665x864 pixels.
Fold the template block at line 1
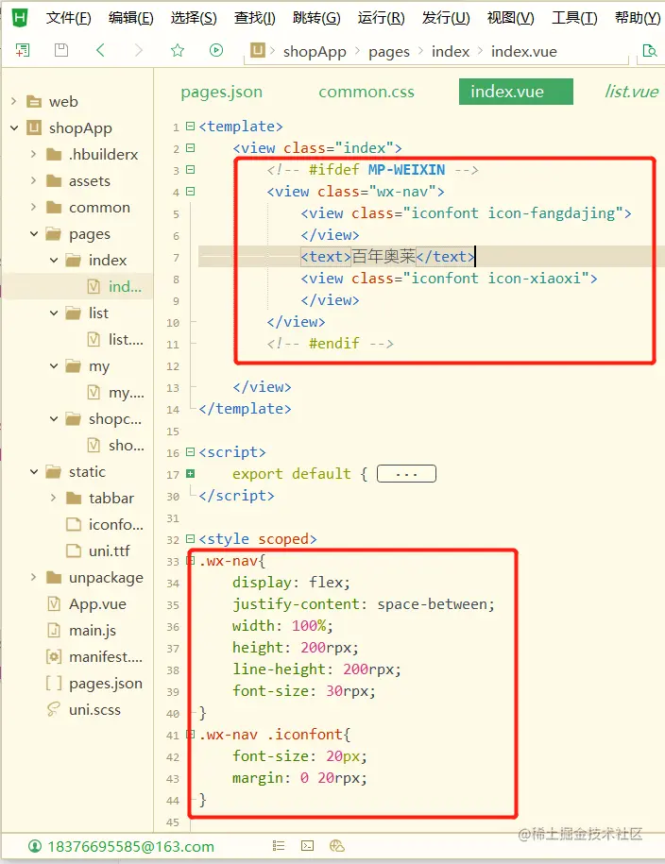190,127
